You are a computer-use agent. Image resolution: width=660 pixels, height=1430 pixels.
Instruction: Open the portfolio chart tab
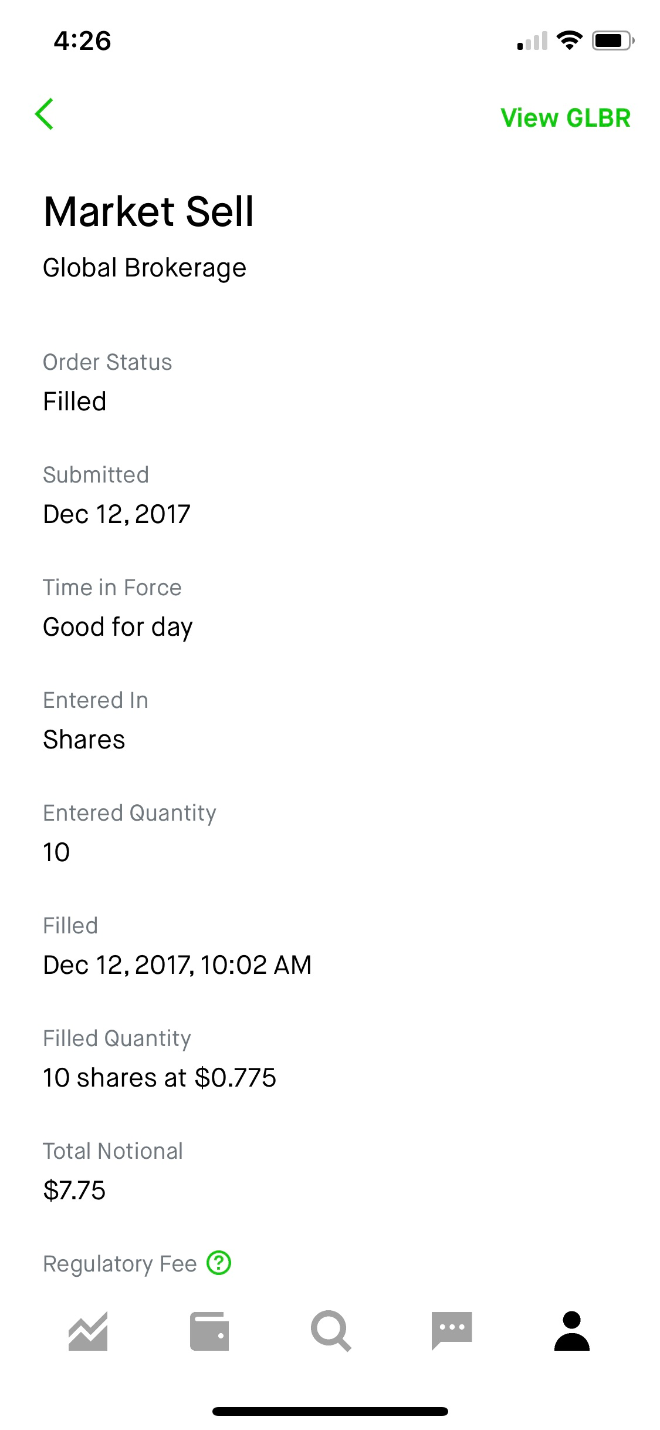coord(88,1331)
